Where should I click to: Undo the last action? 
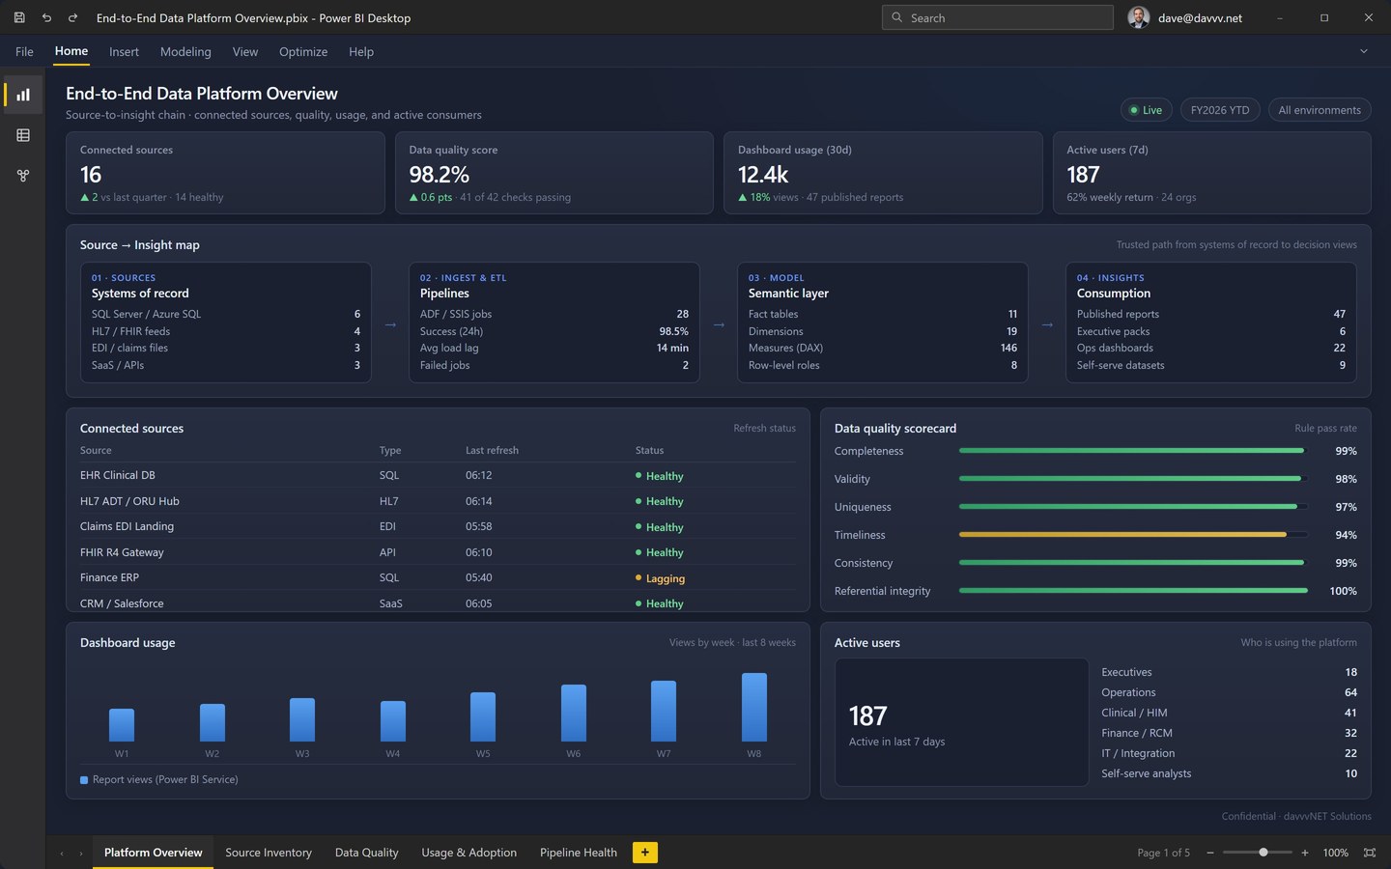tap(46, 17)
